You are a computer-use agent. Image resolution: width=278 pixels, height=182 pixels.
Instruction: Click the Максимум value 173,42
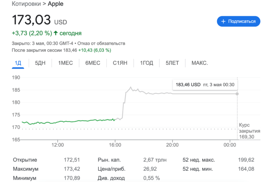[x=72, y=169]
